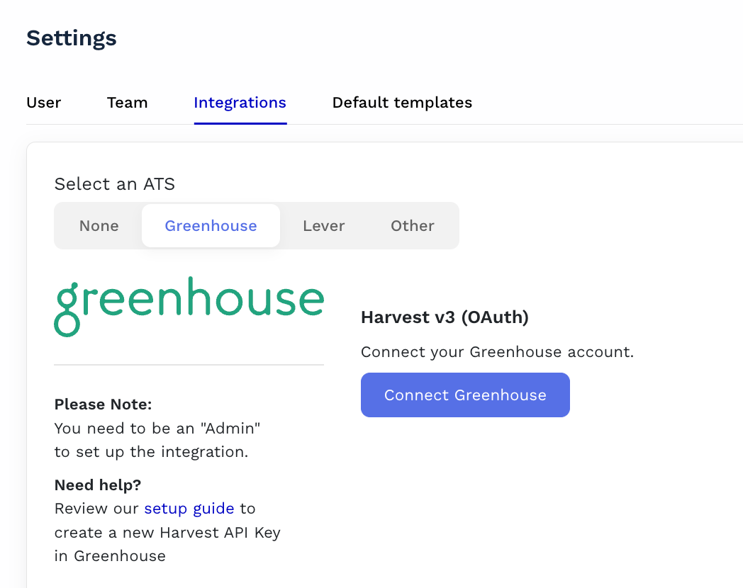Select the Integrations tab

click(240, 103)
